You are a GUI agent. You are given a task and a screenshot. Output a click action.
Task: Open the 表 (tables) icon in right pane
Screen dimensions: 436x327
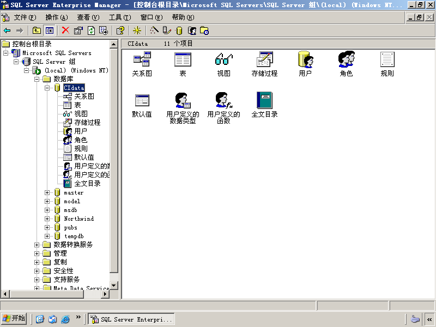click(x=183, y=59)
